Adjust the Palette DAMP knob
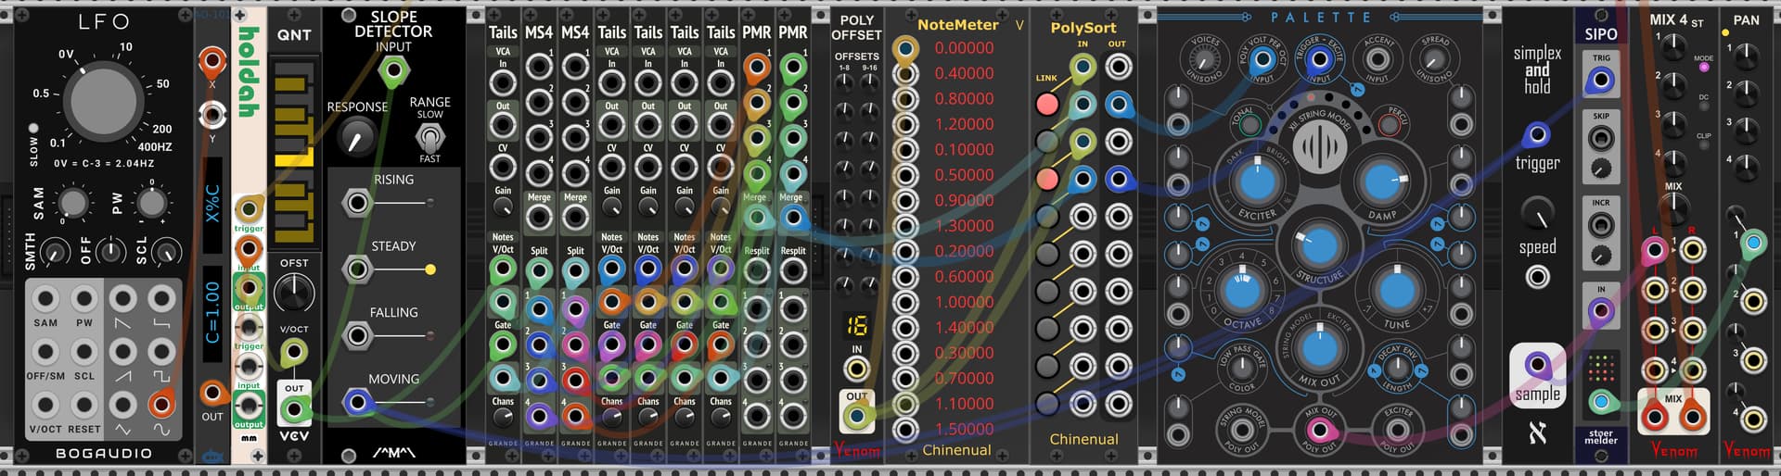Screen dimensions: 1781x476 point(1381,182)
